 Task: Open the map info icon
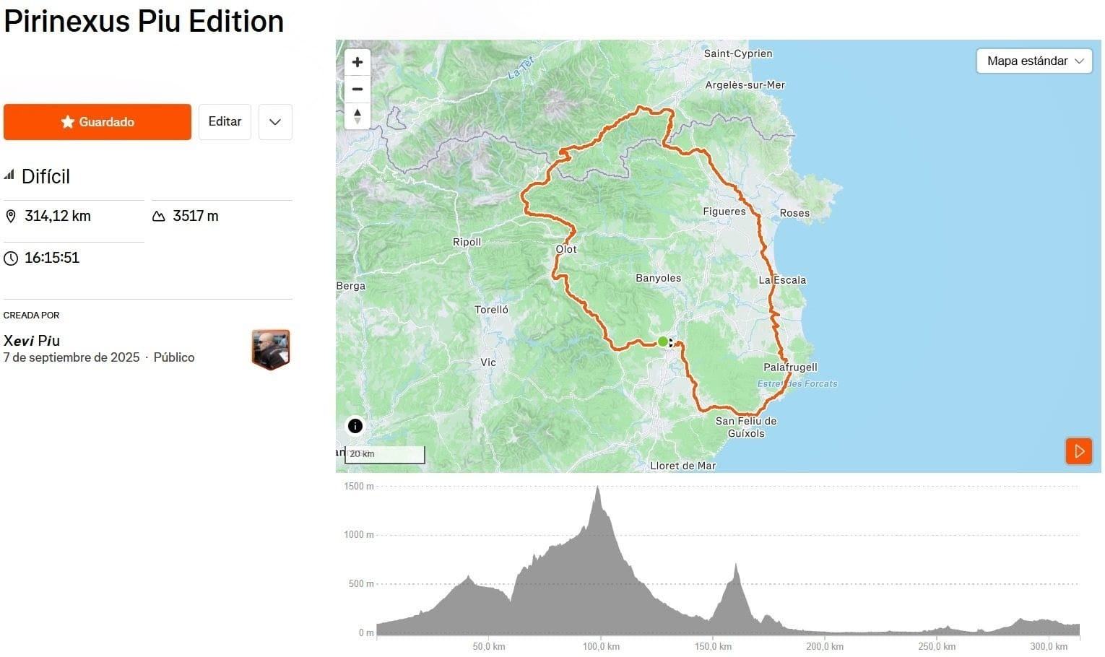point(355,426)
